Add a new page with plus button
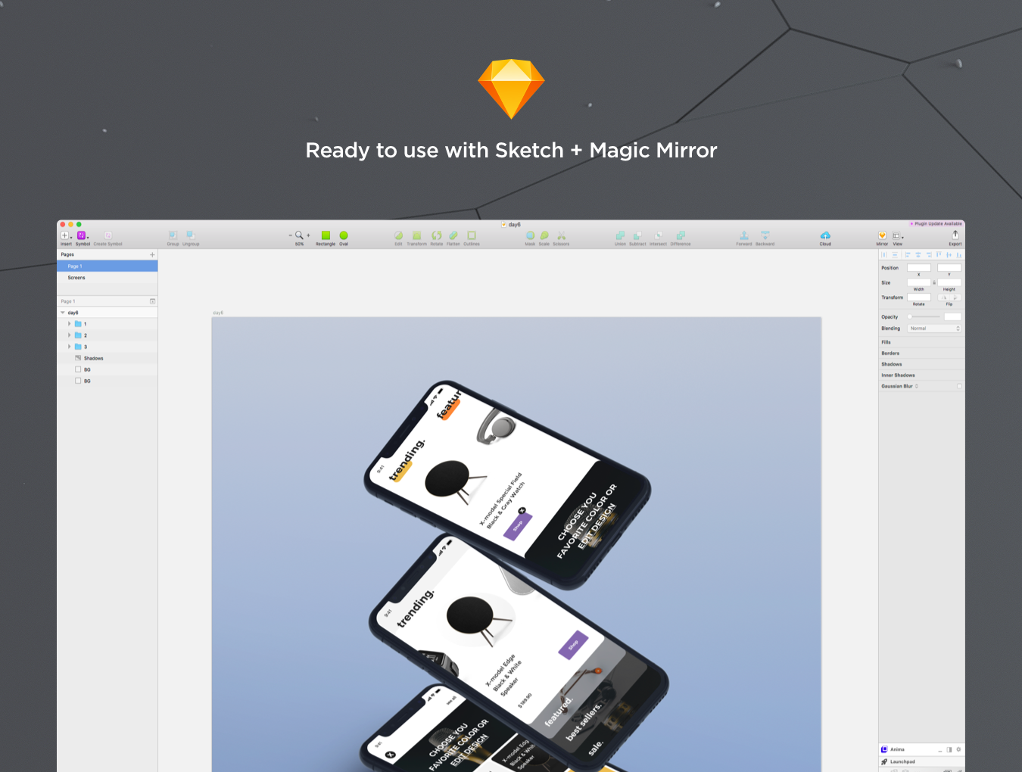 tap(152, 254)
